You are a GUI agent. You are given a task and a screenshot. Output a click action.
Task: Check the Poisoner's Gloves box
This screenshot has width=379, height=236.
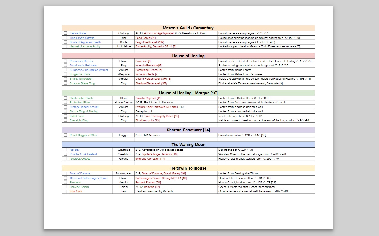tap(65, 61)
